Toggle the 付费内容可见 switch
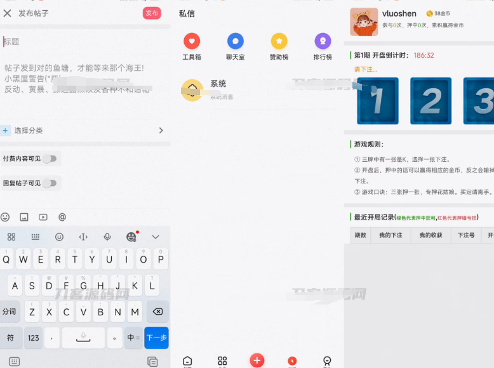The image size is (494, 368). pyautogui.click(x=49, y=159)
